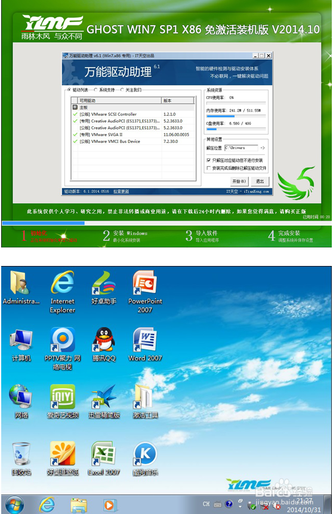Click the taskbar clock showing 2014/10/31
This screenshot has width=333, height=514.
click(x=304, y=505)
